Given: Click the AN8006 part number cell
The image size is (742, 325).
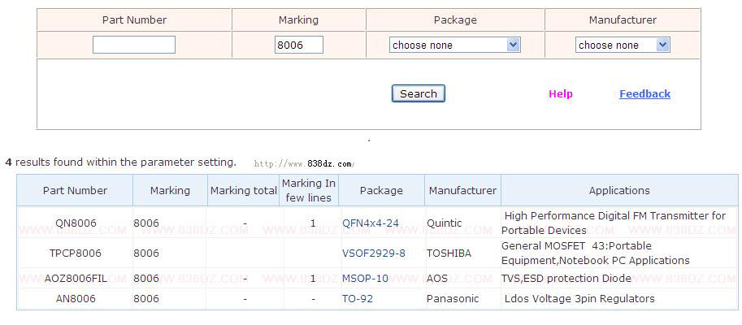Looking at the screenshot, I should click(x=75, y=299).
